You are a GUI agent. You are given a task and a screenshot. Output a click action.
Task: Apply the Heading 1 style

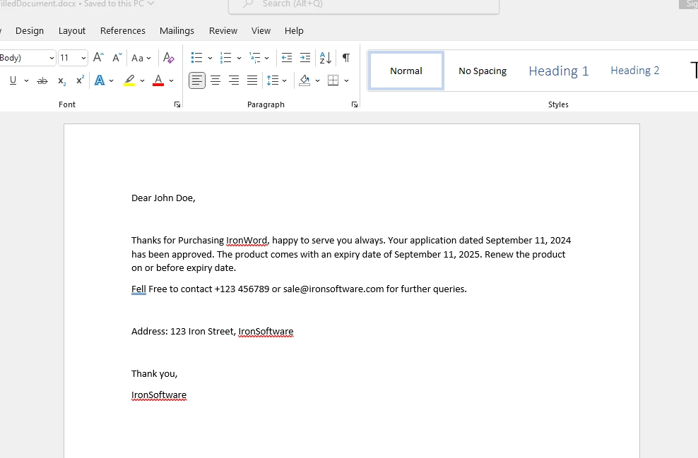558,71
